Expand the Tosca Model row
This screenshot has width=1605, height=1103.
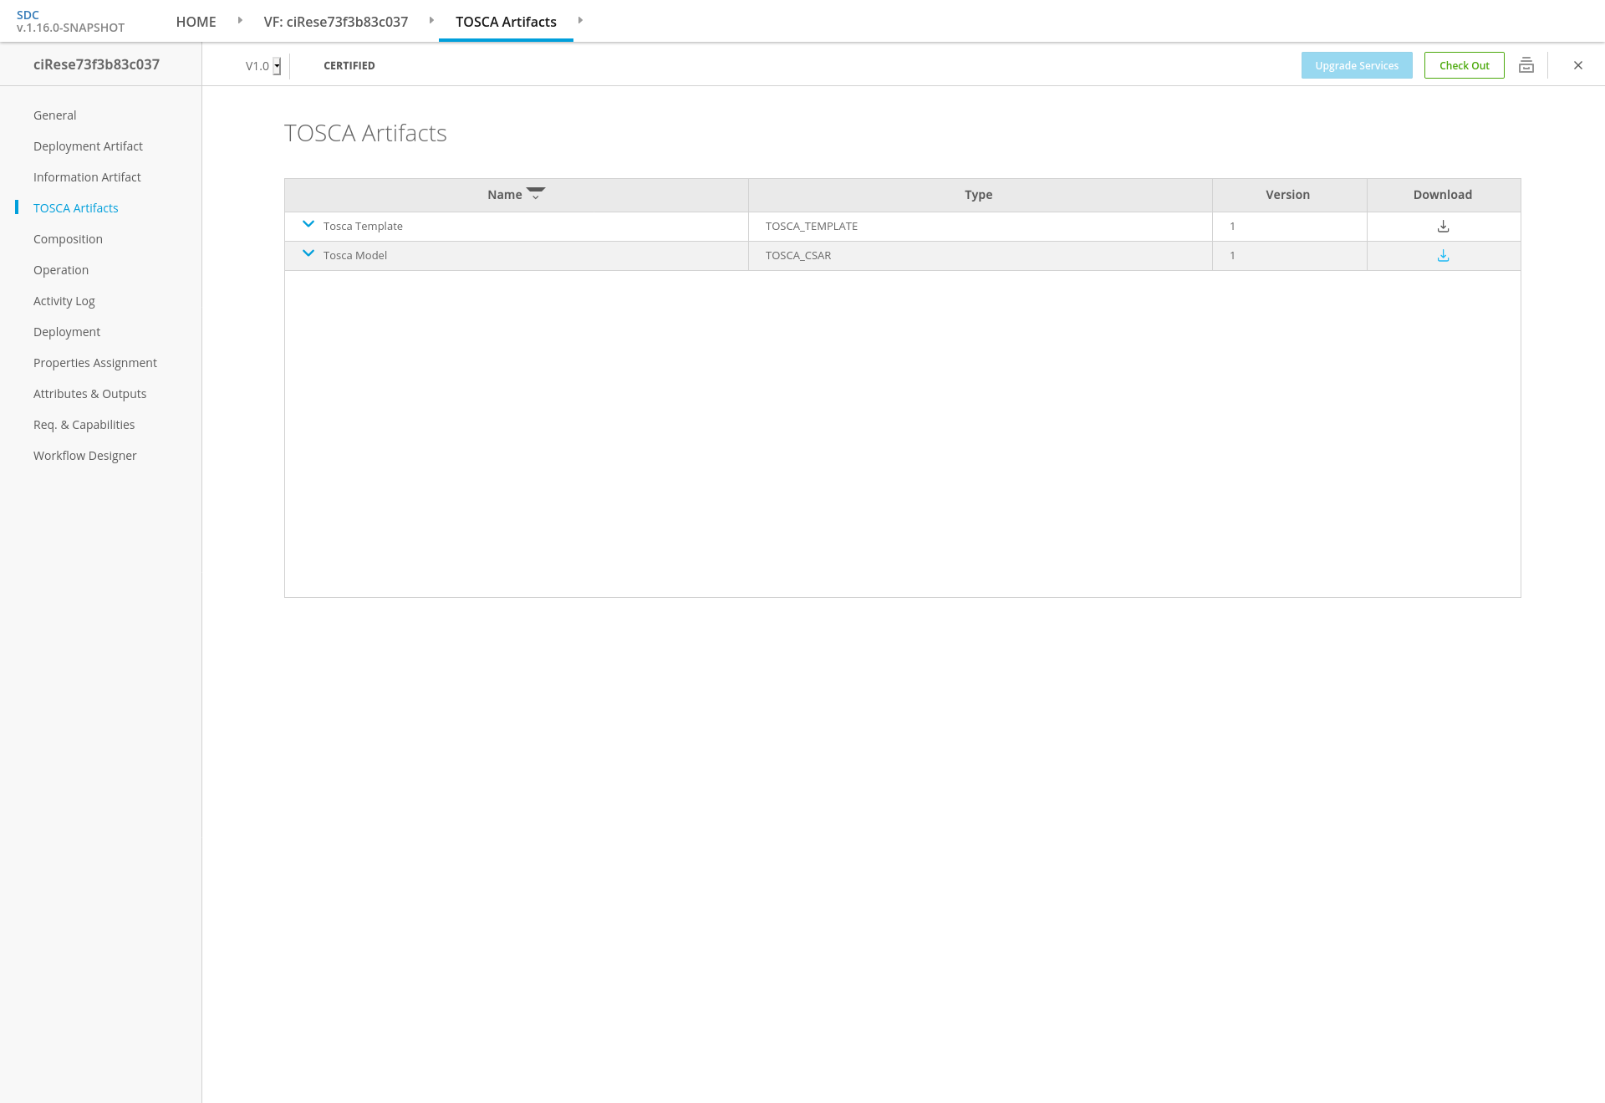point(308,253)
